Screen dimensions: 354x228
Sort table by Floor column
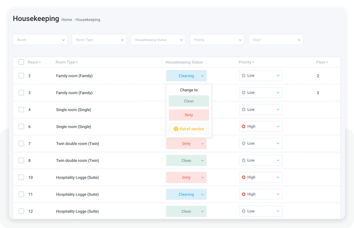pyautogui.click(x=322, y=62)
